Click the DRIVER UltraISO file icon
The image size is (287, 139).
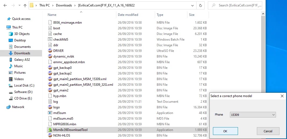pyautogui.click(x=50, y=51)
